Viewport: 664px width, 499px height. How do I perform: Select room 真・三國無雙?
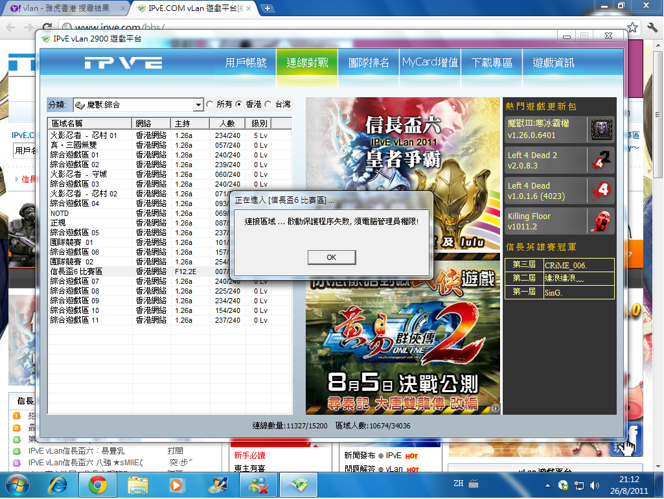pyautogui.click(x=169, y=145)
